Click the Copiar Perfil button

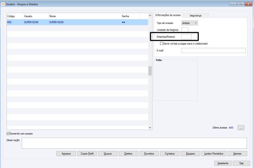click(87, 154)
